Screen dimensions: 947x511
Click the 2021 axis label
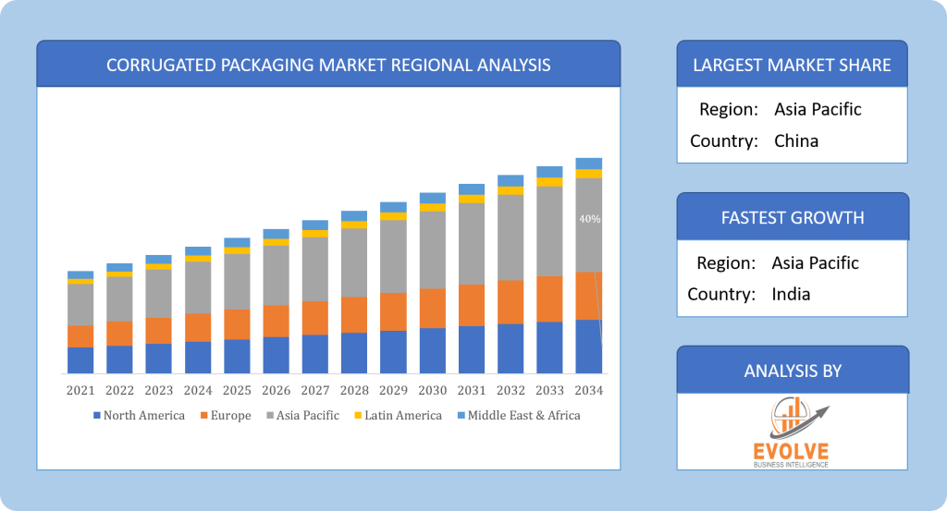click(80, 390)
